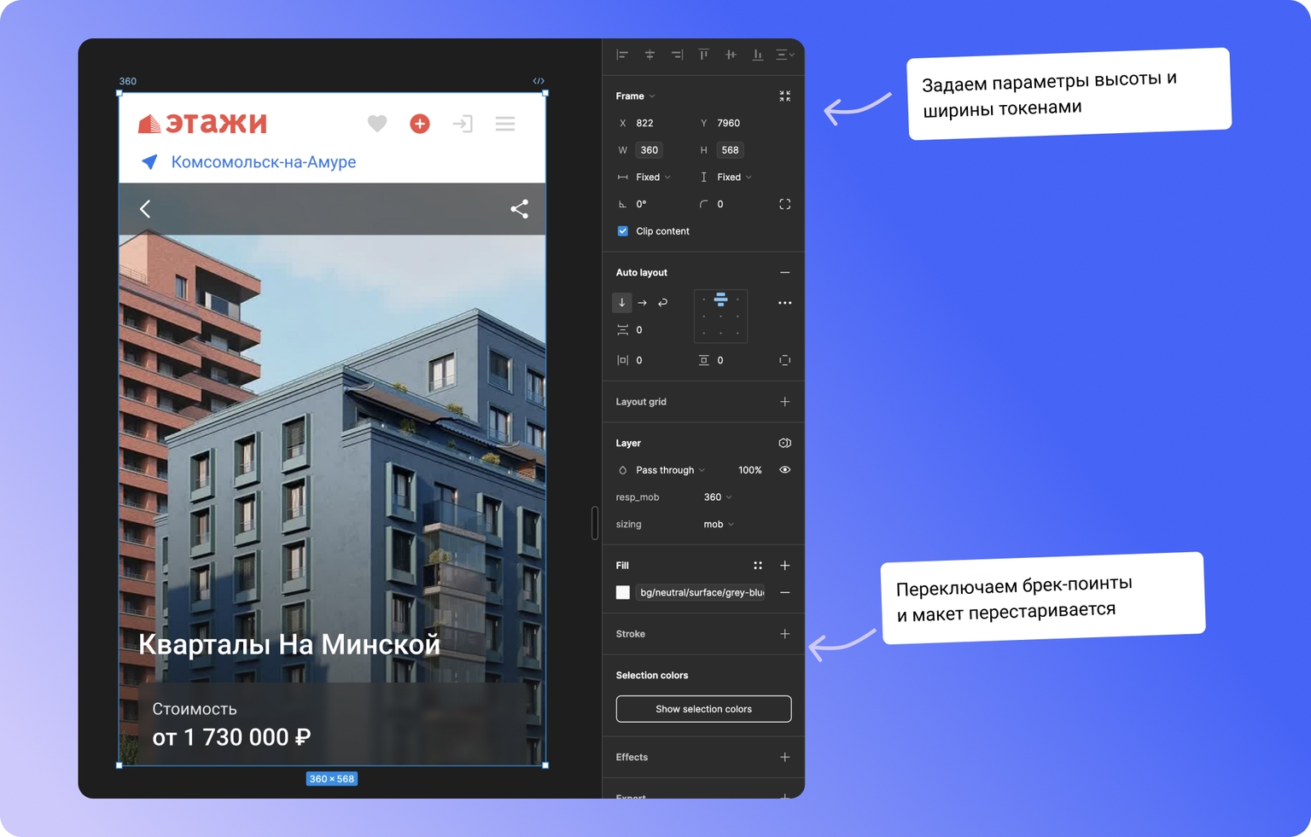Click the Кварталы На Минской title
1311x837 pixels.
point(289,644)
